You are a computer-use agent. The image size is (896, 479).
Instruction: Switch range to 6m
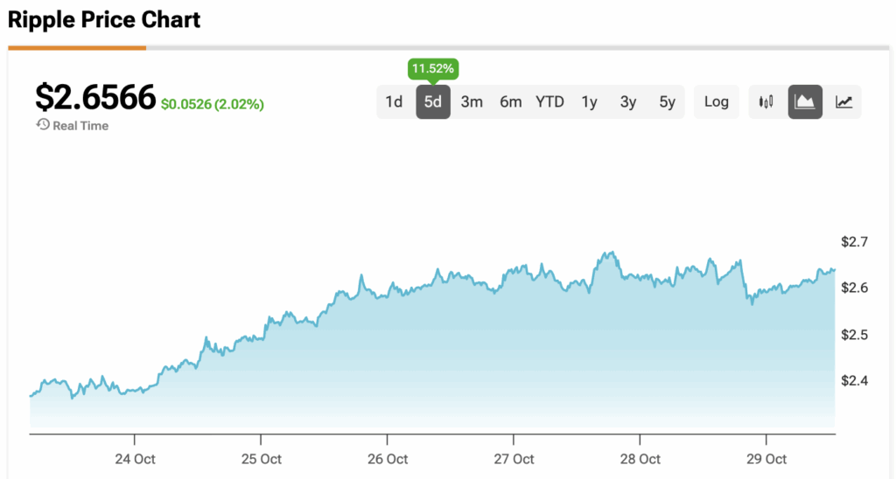pos(511,101)
